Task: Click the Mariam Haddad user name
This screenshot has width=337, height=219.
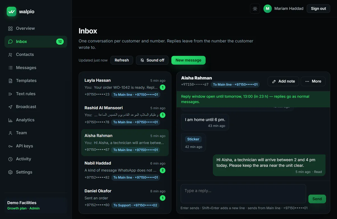Action: point(289,9)
